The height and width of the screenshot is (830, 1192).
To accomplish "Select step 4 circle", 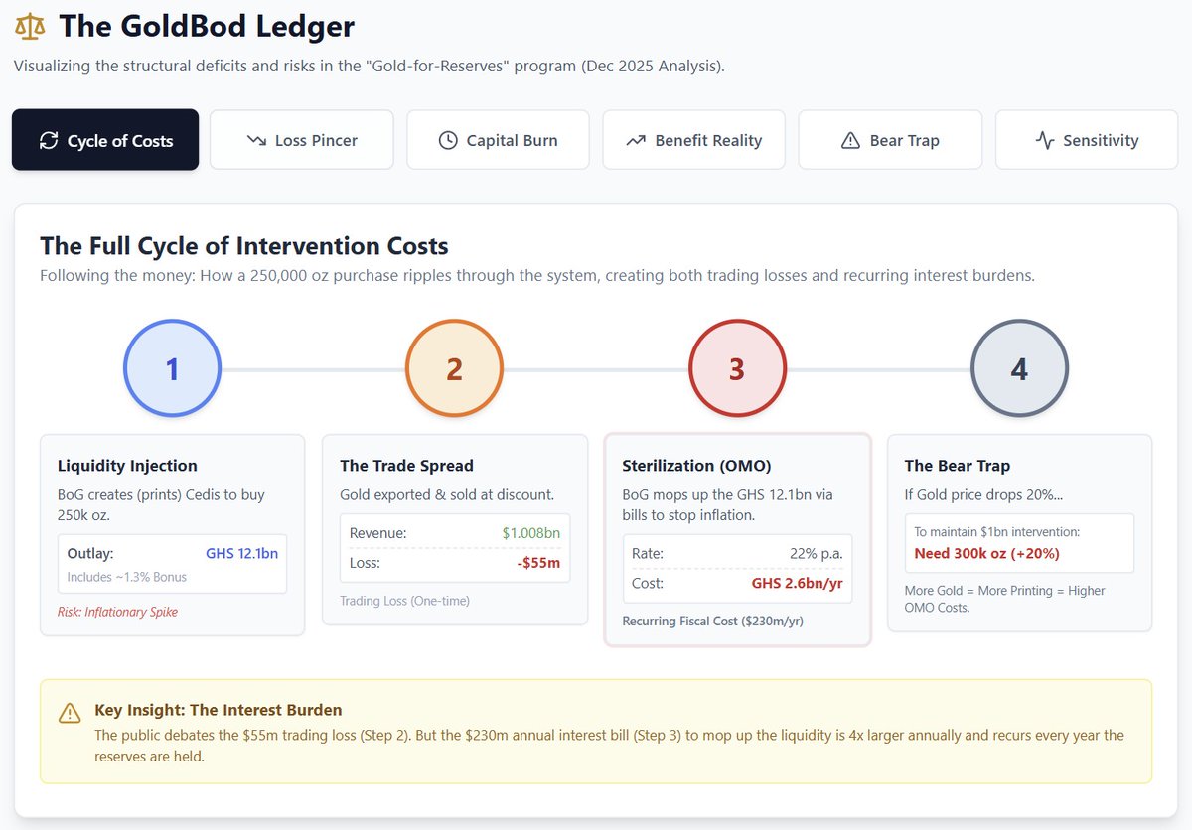I will (1019, 368).
